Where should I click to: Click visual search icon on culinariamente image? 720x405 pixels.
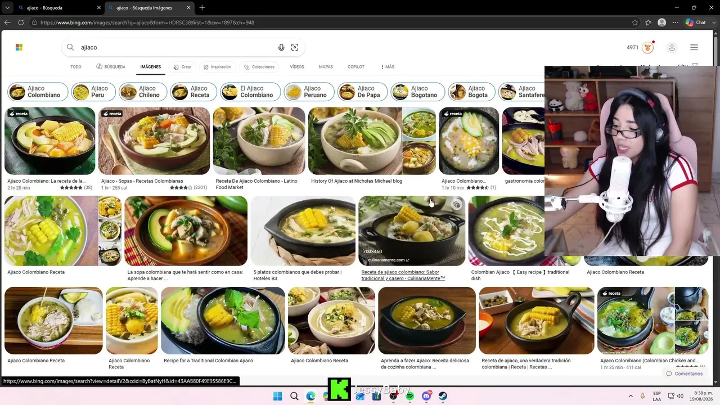(x=457, y=205)
